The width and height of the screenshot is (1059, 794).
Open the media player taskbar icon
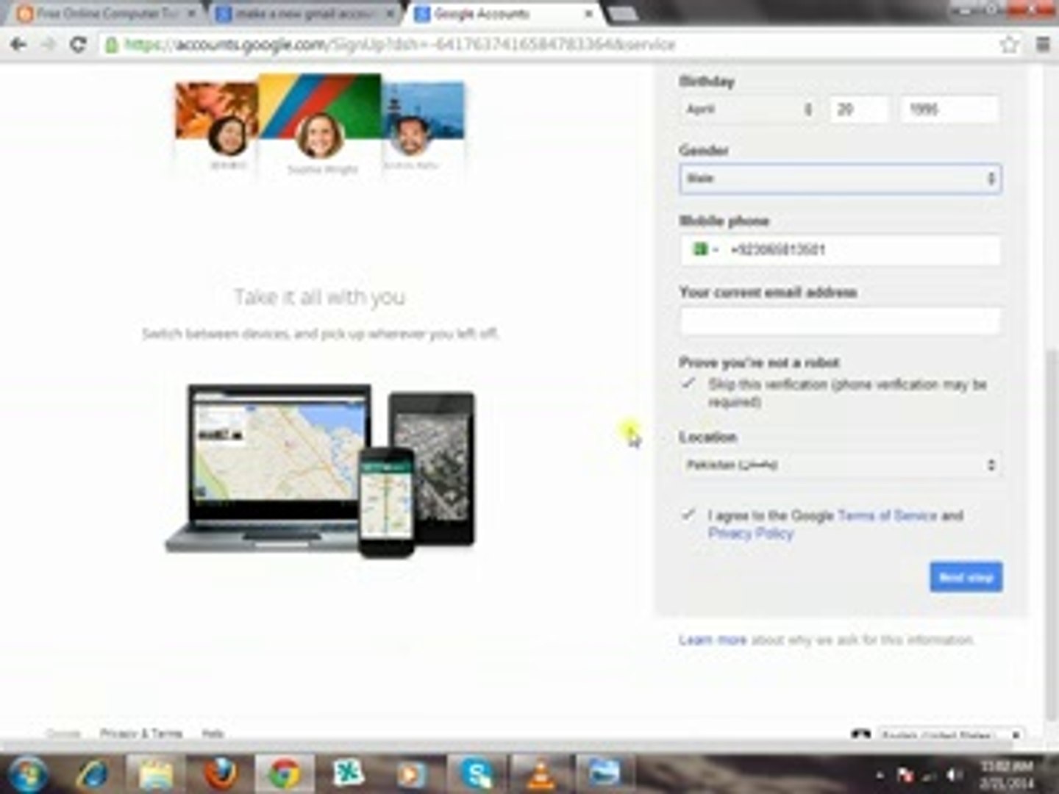coord(412,773)
